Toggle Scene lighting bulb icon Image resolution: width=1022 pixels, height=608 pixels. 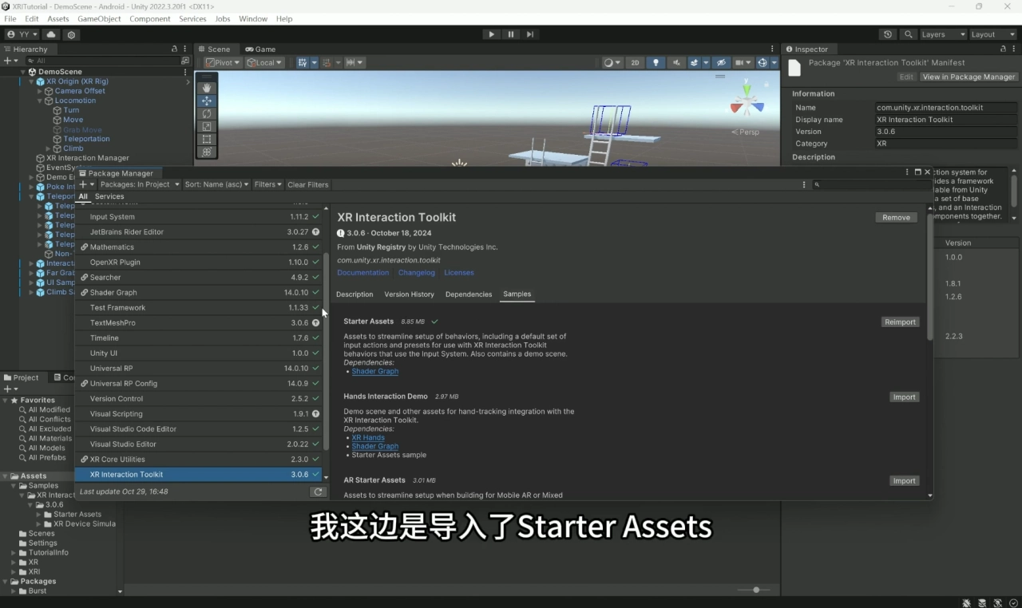point(656,62)
